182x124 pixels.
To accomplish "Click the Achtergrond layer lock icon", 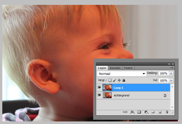I will tap(165, 95).
